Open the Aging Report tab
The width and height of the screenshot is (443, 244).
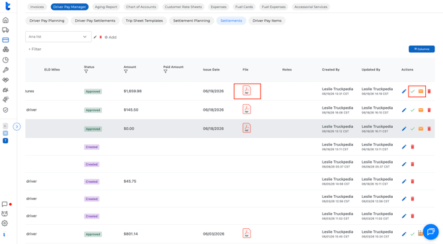[106, 7]
